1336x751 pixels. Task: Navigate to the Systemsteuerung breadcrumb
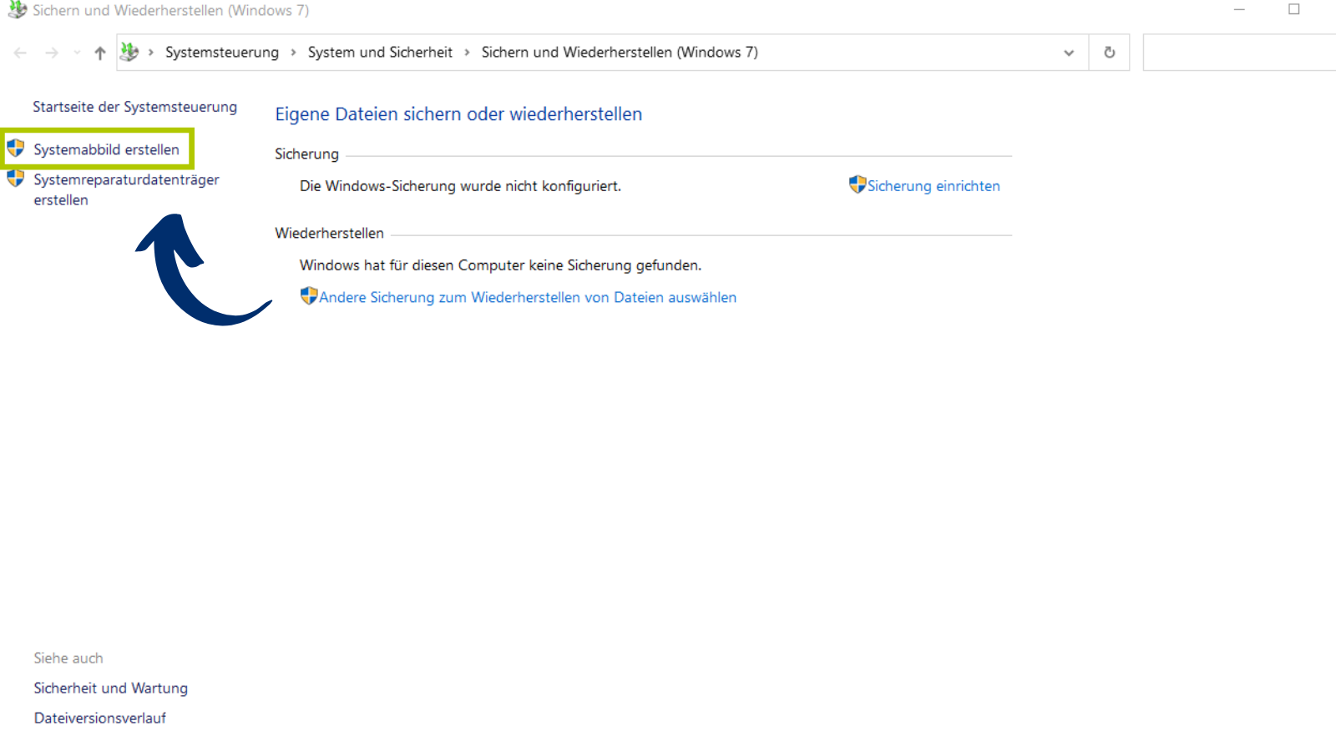point(221,53)
